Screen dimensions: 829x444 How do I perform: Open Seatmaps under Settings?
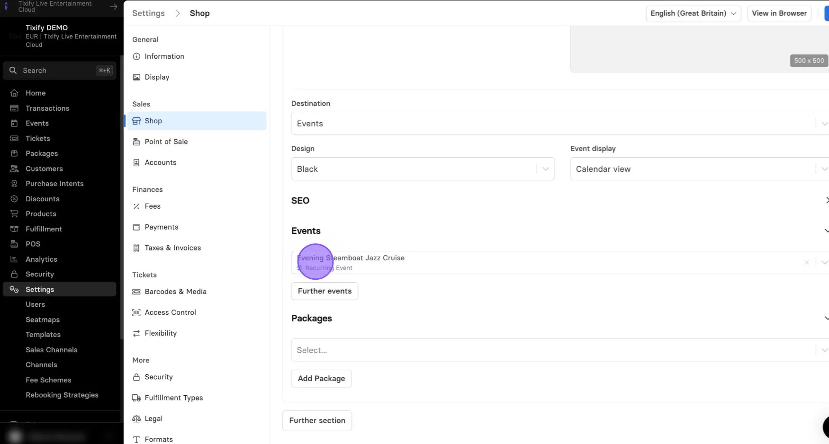[x=43, y=320]
